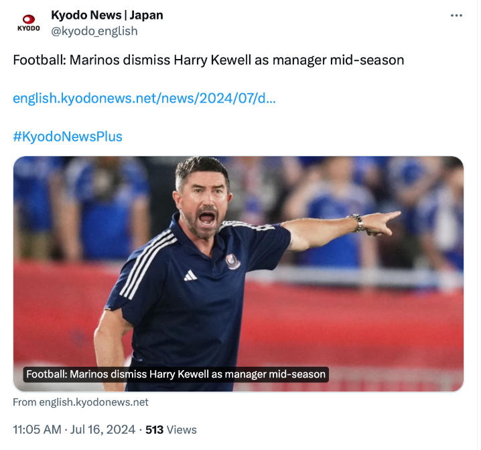
Task: Open the Kyodo News | Japan display name
Action: tap(107, 15)
